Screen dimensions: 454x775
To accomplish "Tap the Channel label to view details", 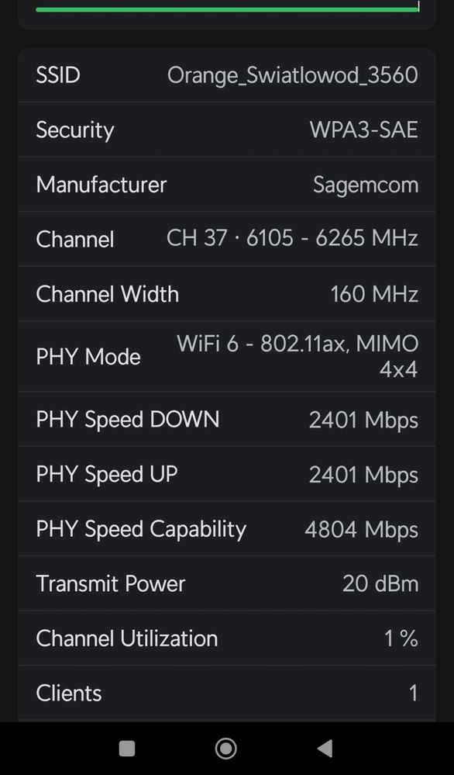I will [74, 239].
